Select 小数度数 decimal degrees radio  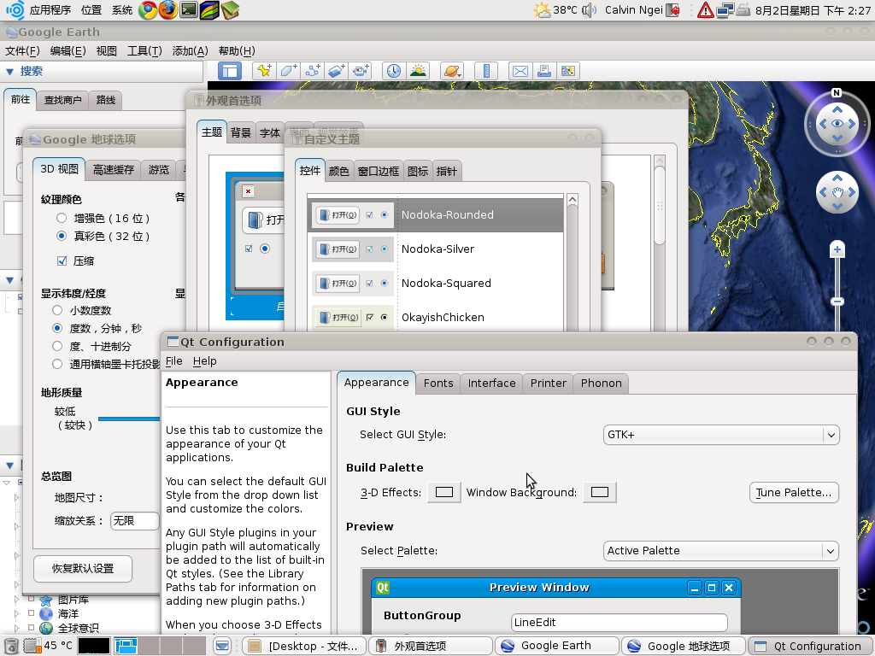point(57,310)
